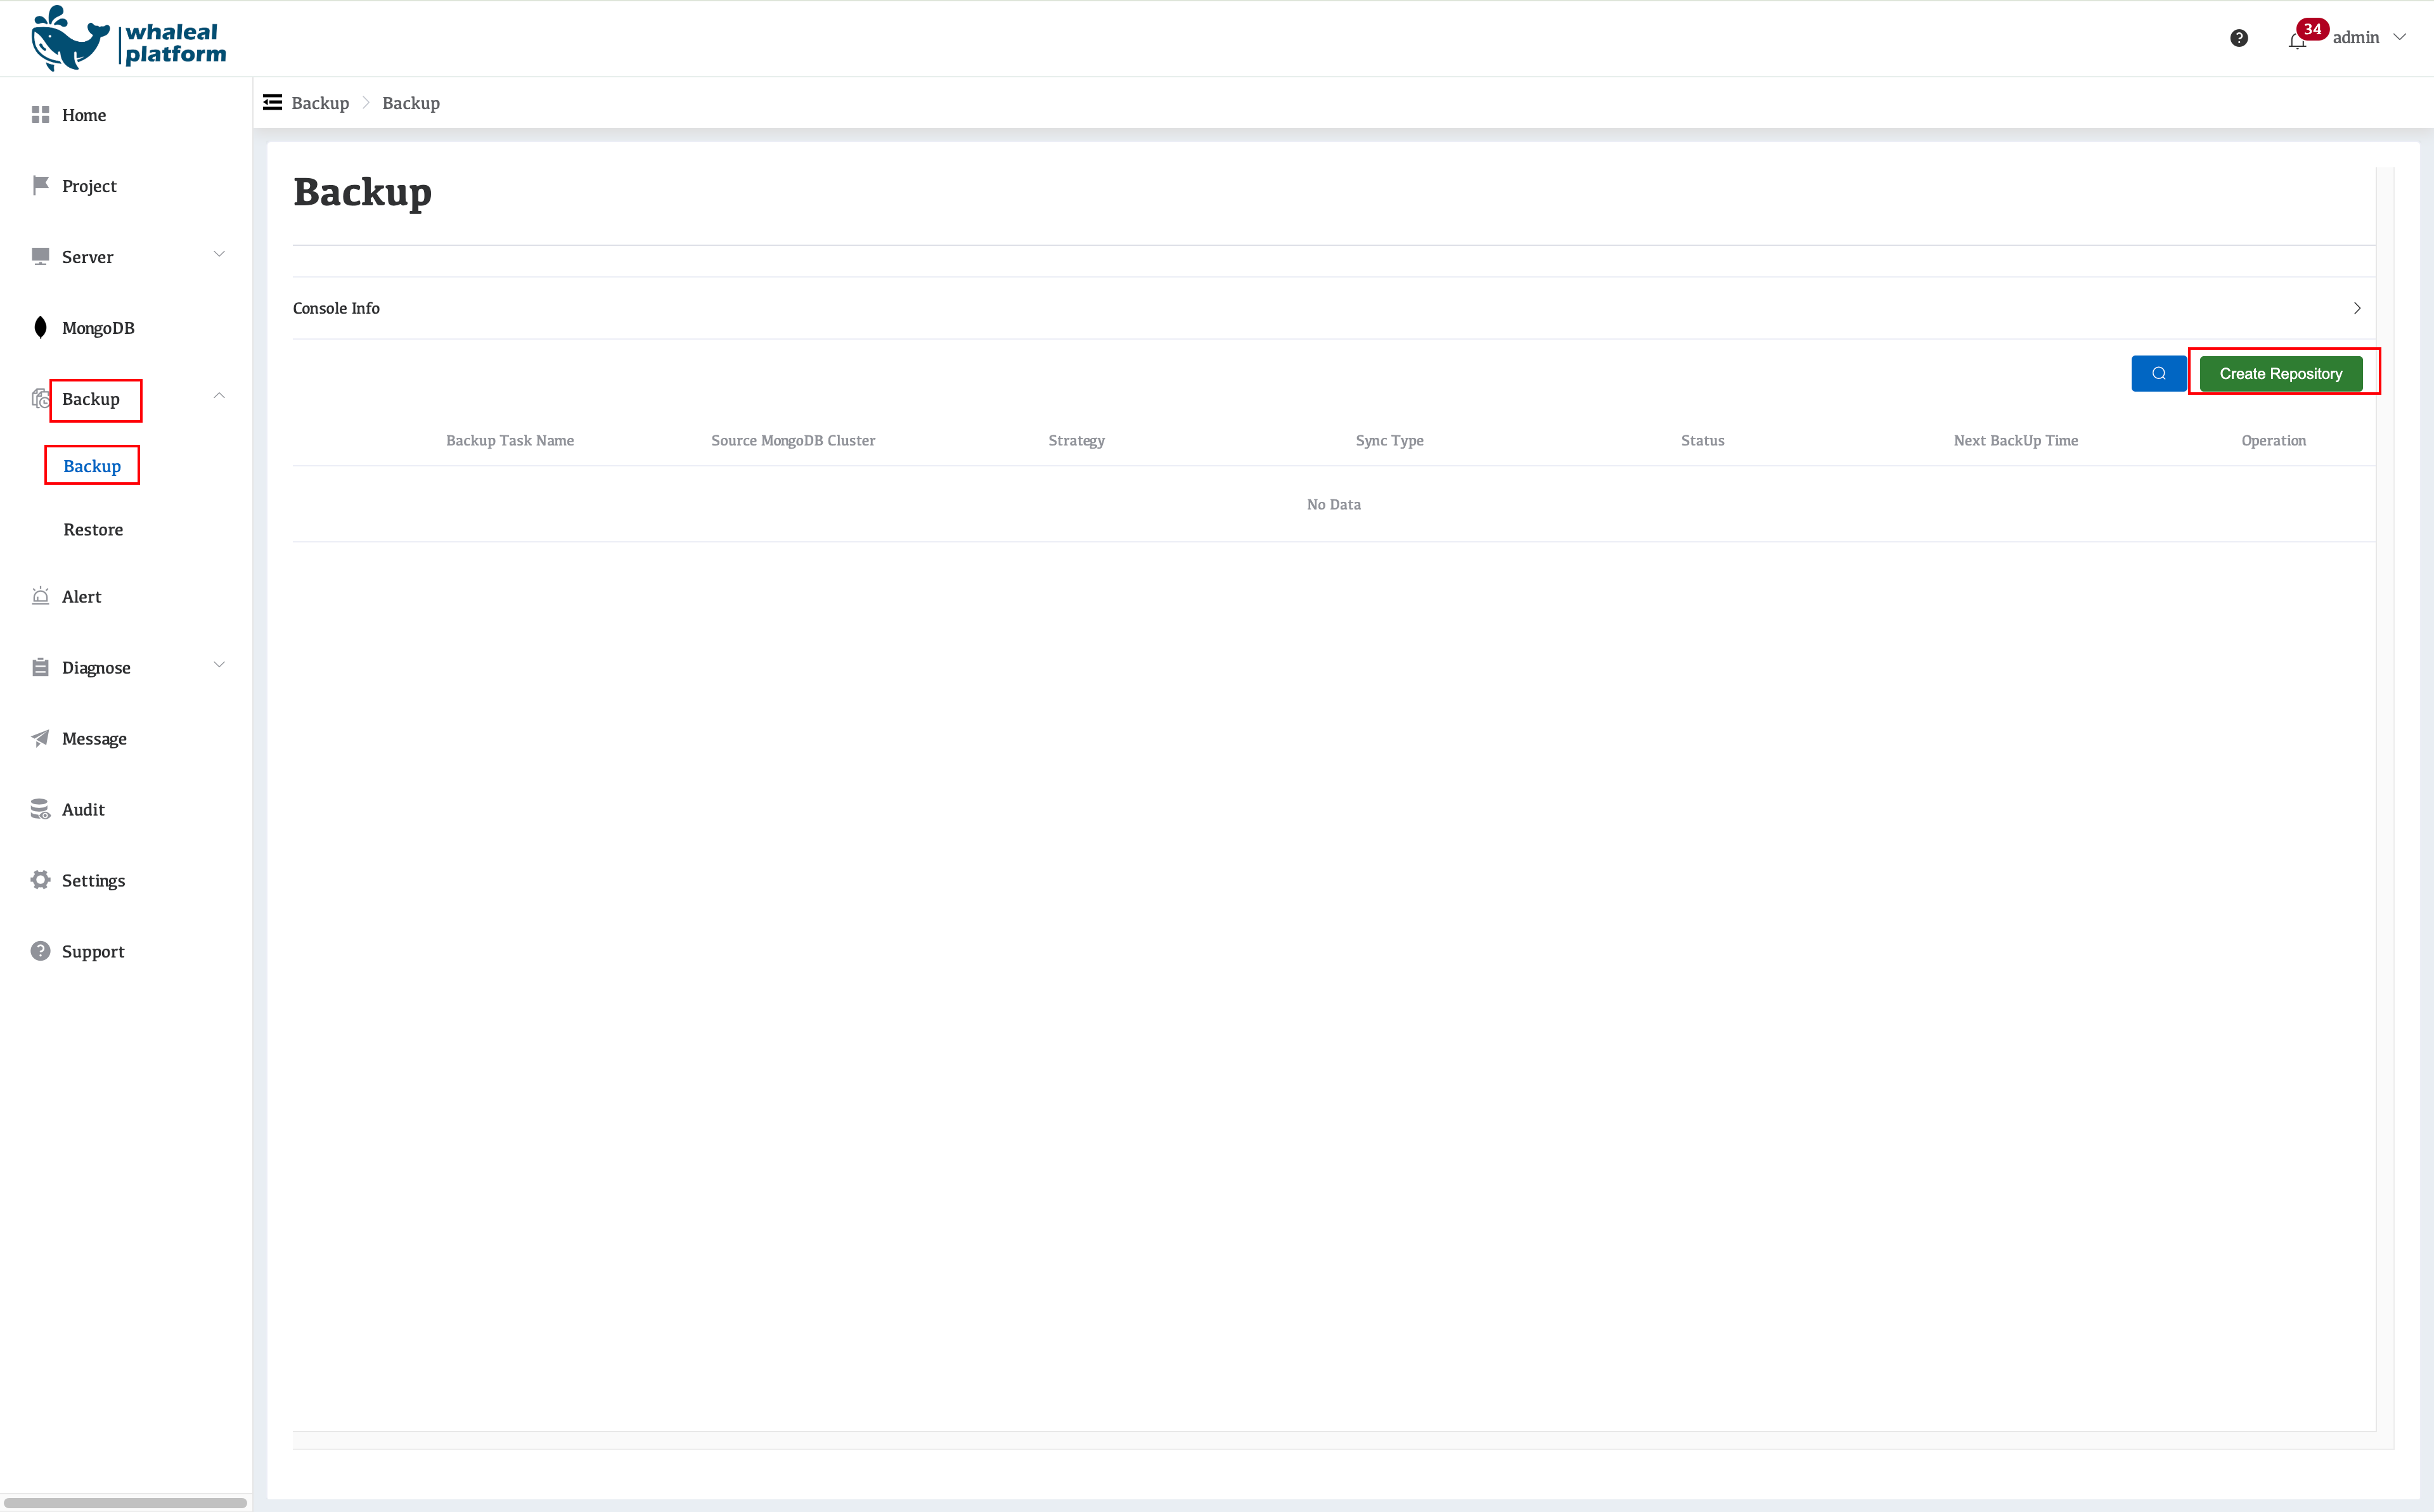Collapse the Backup menu chevron

pos(219,396)
